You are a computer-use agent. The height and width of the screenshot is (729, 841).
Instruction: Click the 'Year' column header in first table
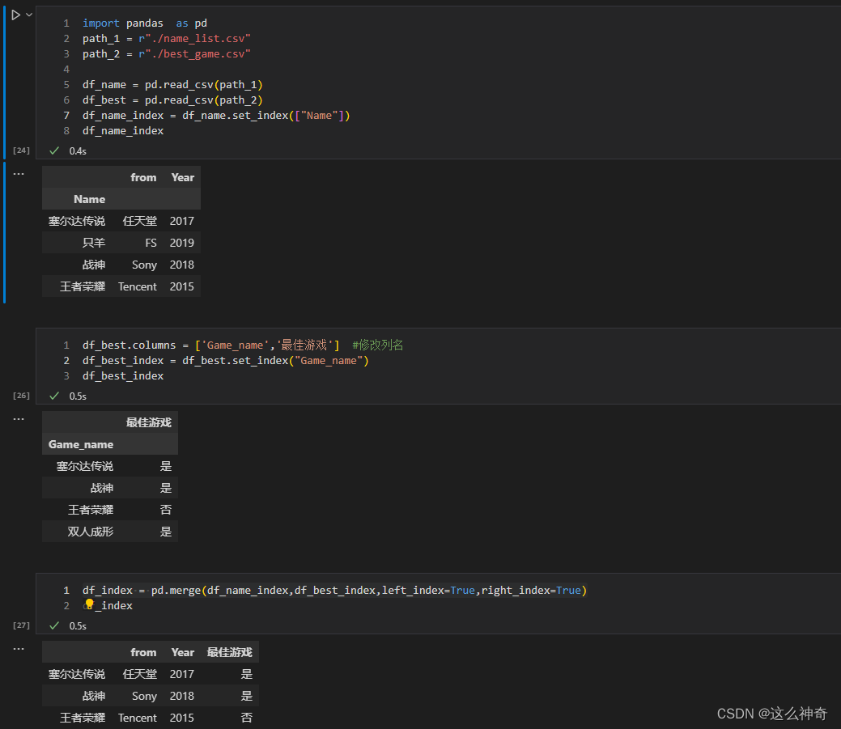pyautogui.click(x=182, y=177)
